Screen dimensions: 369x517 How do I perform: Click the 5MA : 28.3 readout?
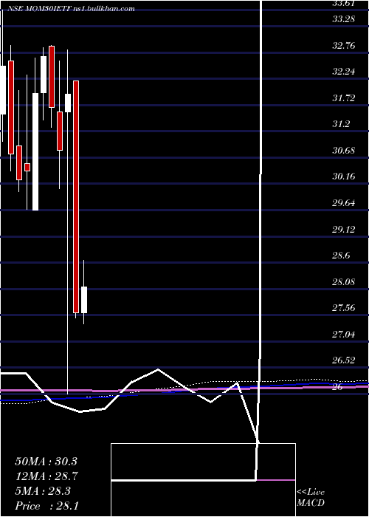43,491
